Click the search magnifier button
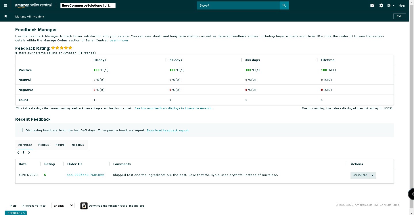This screenshot has width=414, height=215. coord(284,5)
